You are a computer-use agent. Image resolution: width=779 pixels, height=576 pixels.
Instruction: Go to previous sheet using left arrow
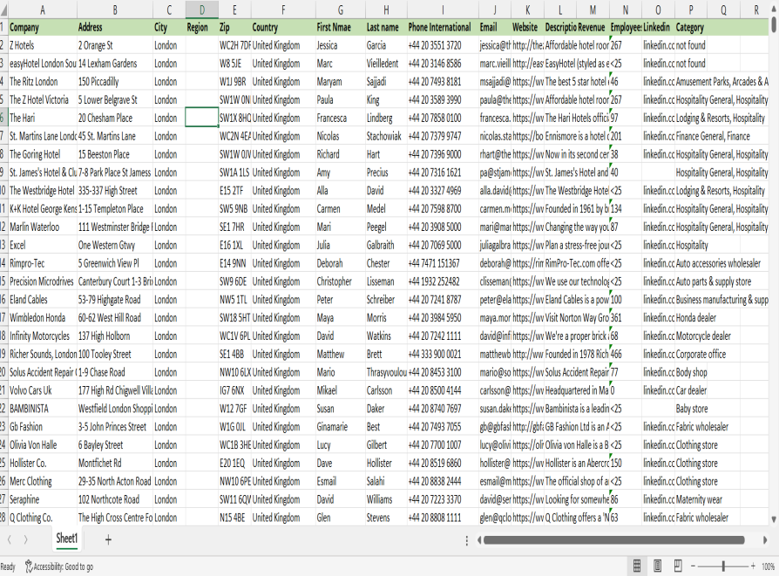click(x=9, y=539)
